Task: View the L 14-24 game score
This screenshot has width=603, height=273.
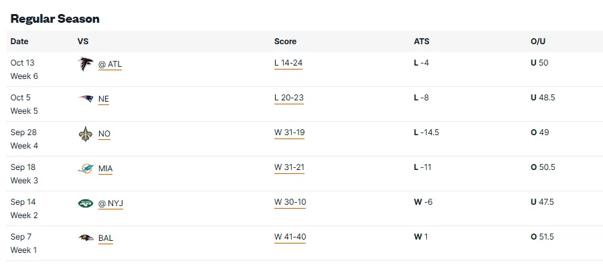Action: [x=288, y=63]
